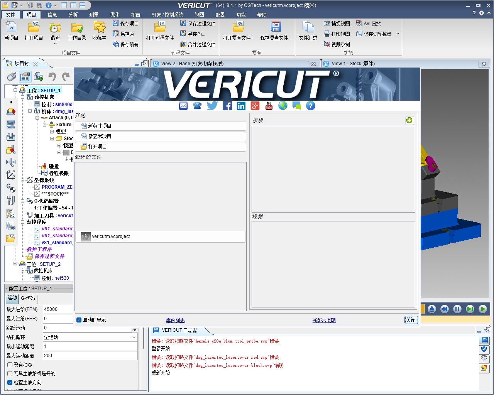This screenshot has width=494, height=395.
Task: Open the G-代码 tab in the config panel
Action: pos(27,298)
